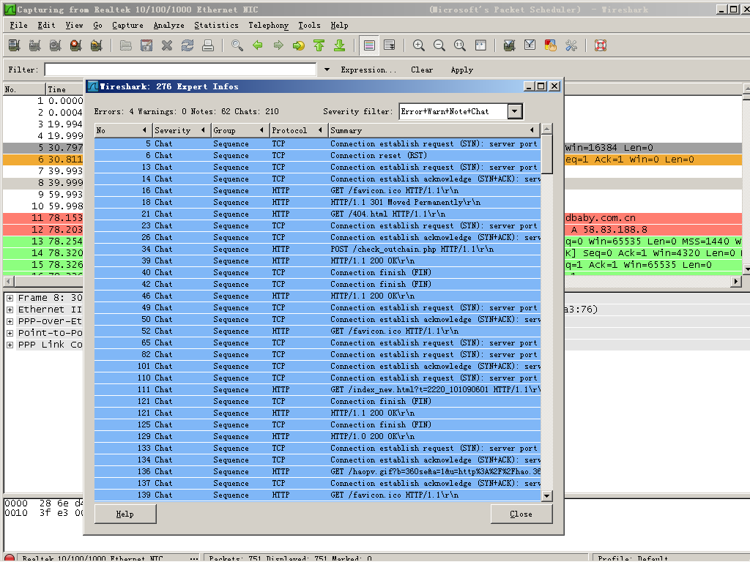Click the open capture file icon

pyautogui.click(x=126, y=45)
